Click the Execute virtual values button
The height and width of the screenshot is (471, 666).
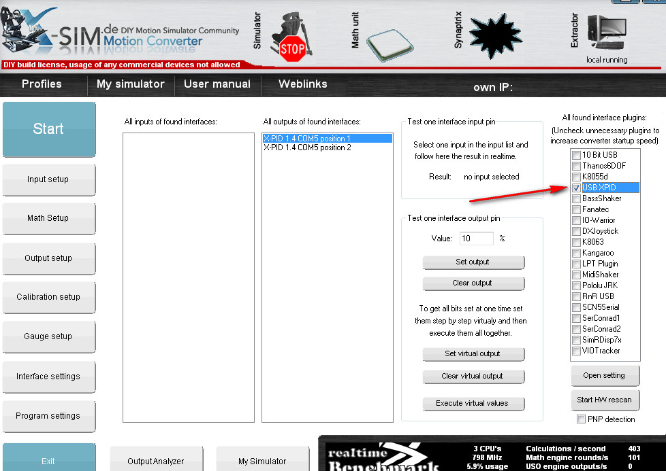(x=473, y=403)
